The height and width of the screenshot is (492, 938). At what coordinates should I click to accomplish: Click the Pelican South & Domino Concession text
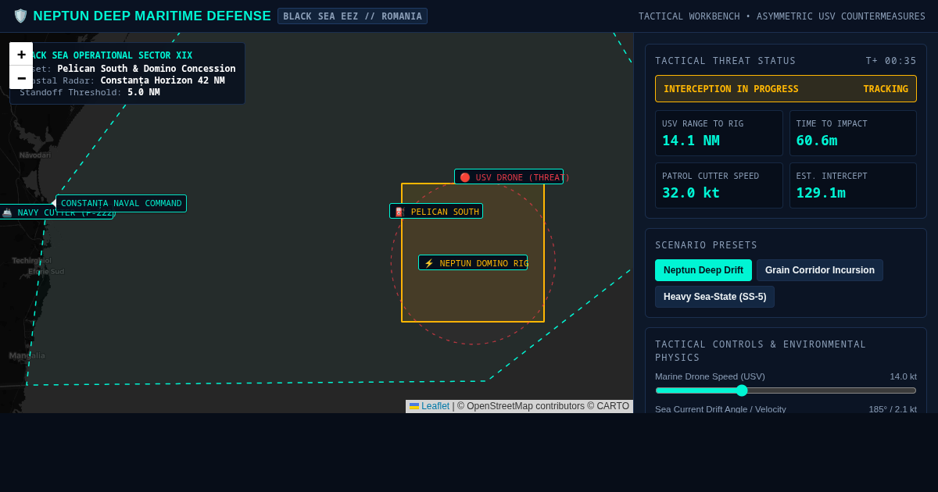[146, 69]
